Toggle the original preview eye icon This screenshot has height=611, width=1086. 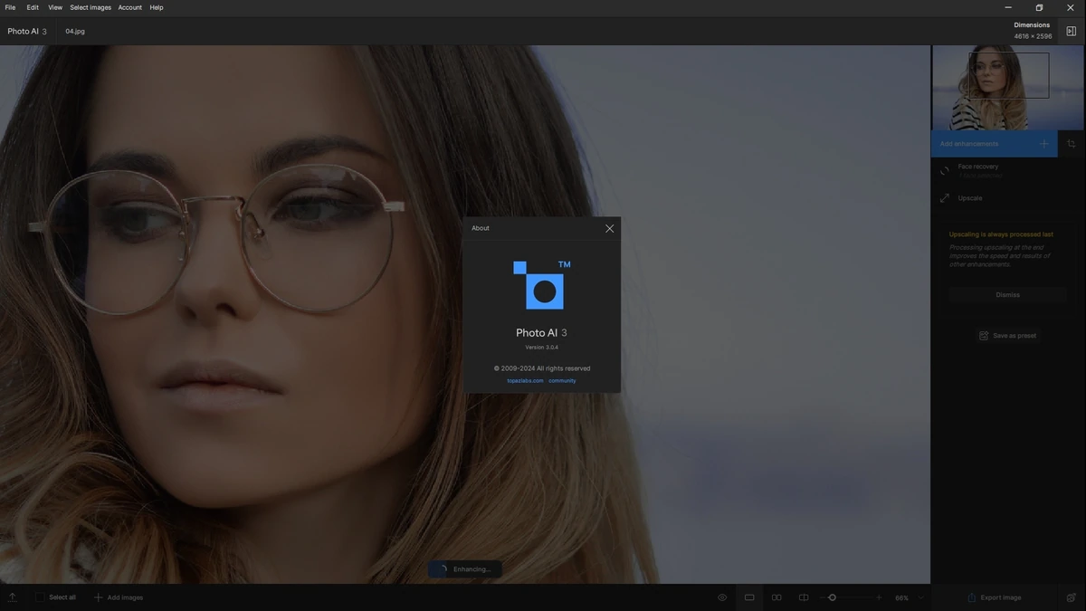click(x=722, y=597)
